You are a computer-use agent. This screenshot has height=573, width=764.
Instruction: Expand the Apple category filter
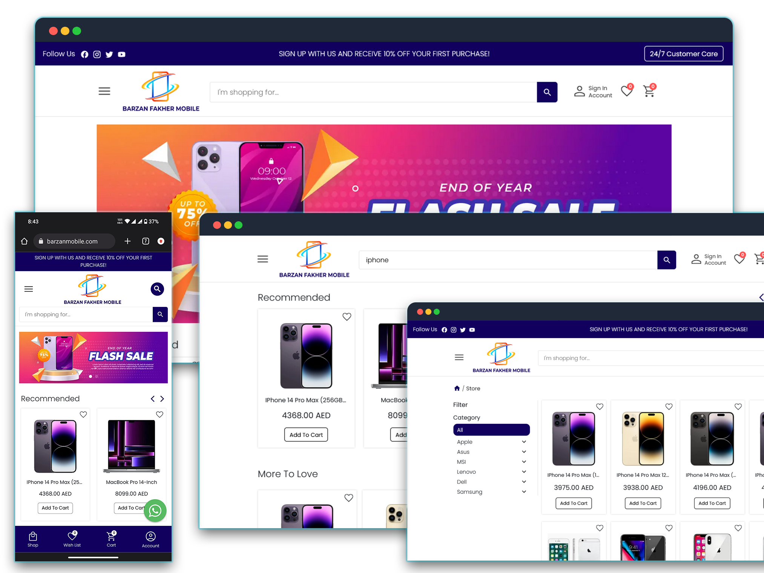coord(524,442)
